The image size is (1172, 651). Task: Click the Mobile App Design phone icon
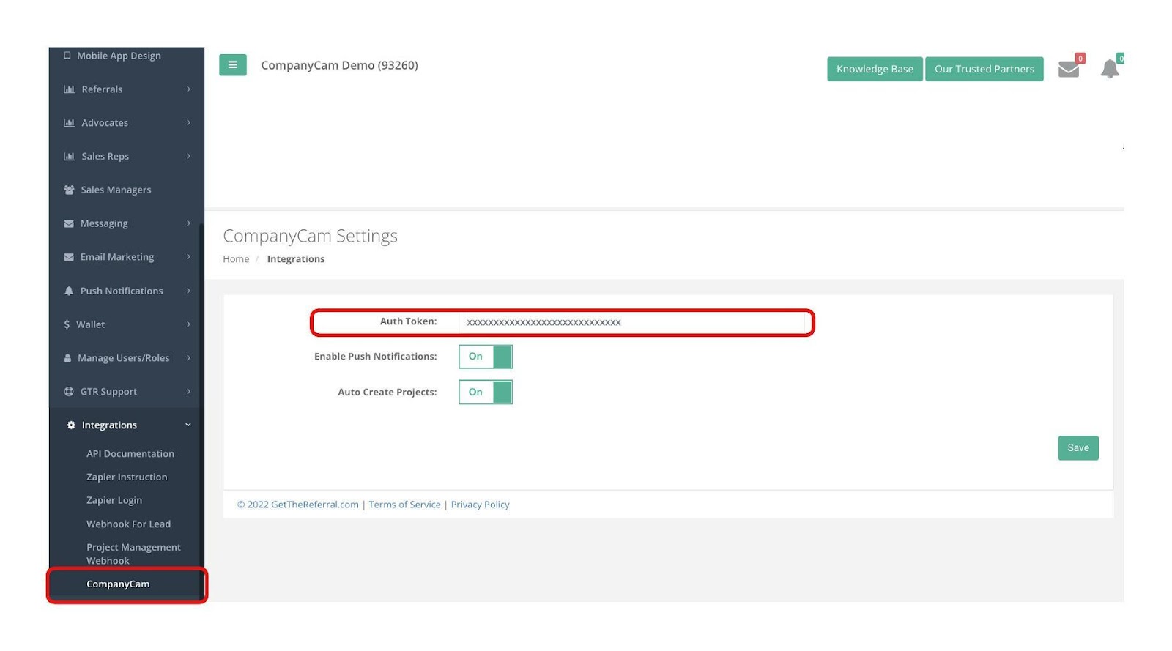[x=67, y=56]
